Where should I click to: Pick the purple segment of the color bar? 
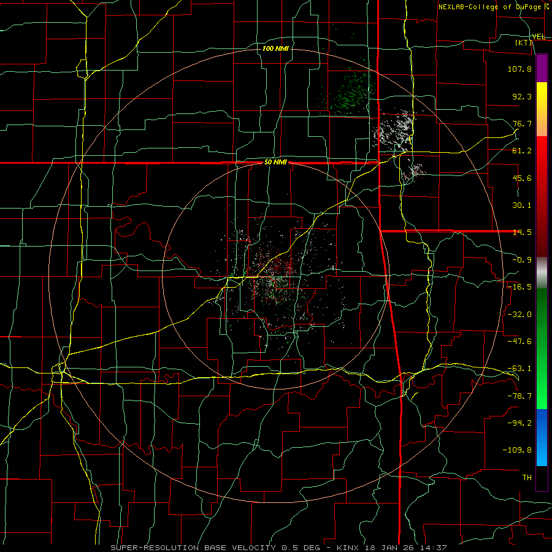[542, 68]
